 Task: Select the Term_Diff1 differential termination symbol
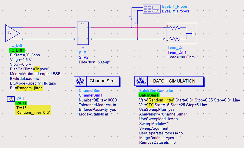click(x=181, y=33)
